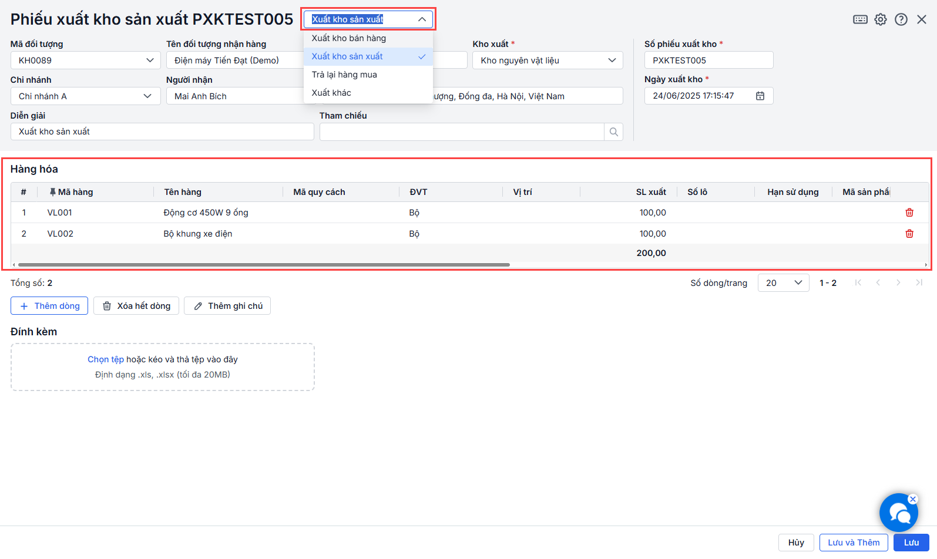
Task: Choose Trả lại hàng mua option
Action: [x=344, y=75]
